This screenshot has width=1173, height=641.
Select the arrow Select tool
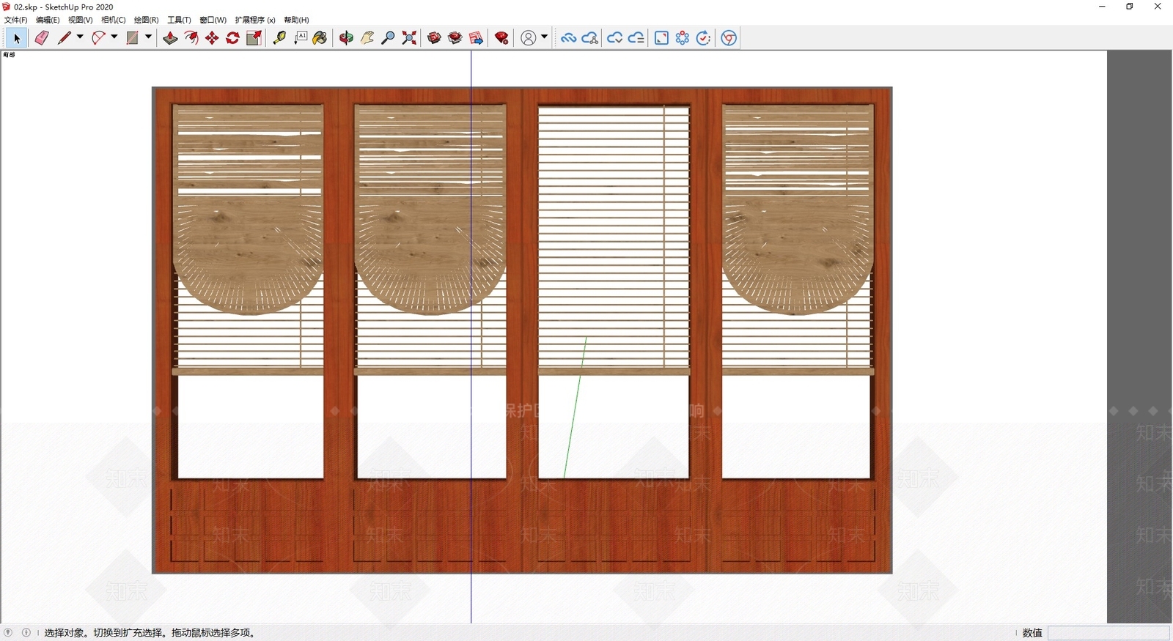coord(16,38)
